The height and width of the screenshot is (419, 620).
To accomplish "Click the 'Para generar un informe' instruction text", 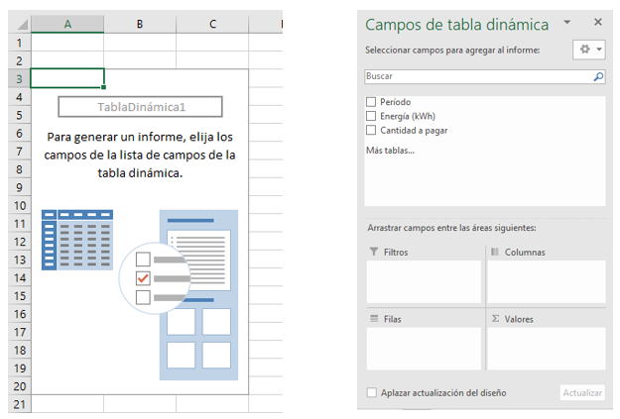I will [140, 155].
